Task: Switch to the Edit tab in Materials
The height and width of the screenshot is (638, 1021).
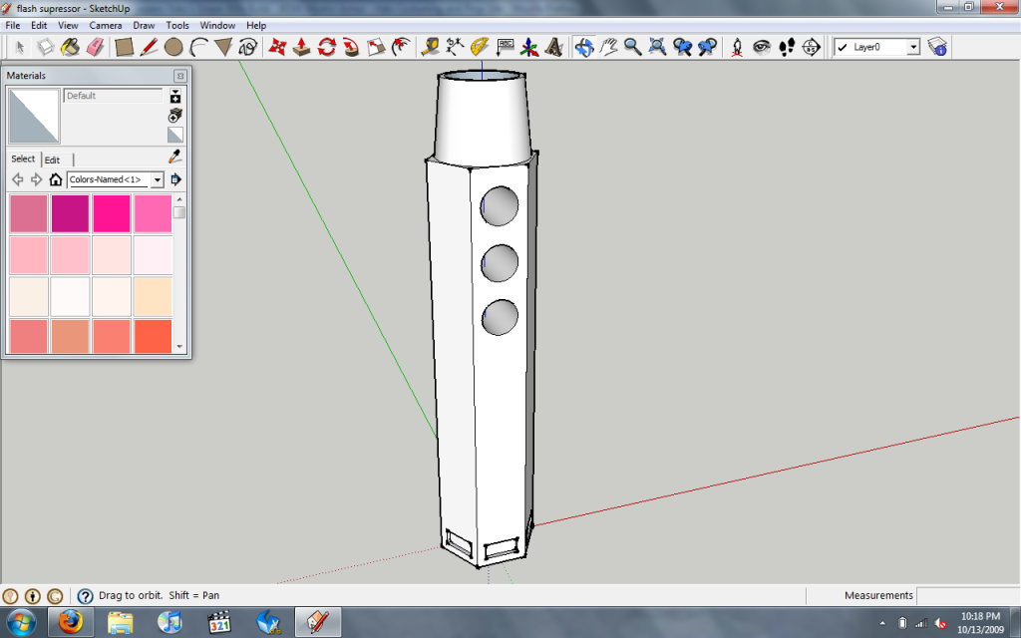Action: [x=52, y=159]
